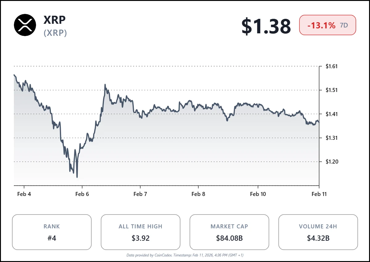Click the Feb 4 date label

pos(24,194)
